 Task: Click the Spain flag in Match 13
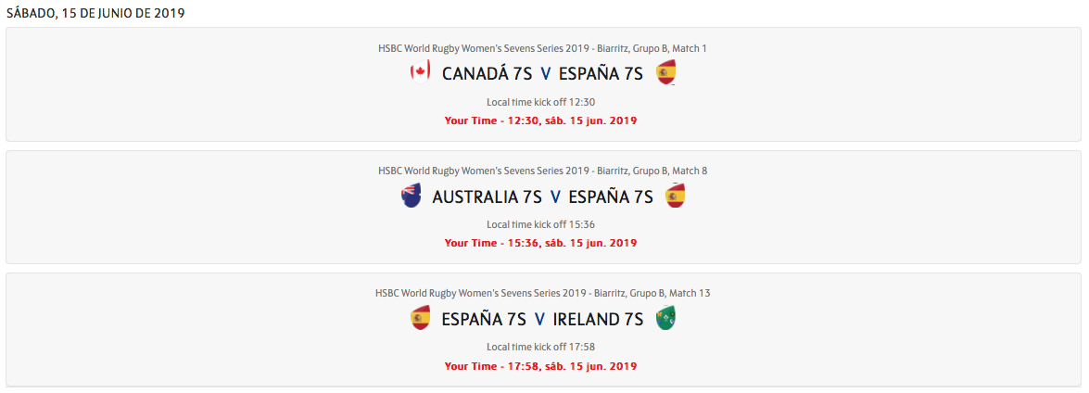tap(420, 318)
